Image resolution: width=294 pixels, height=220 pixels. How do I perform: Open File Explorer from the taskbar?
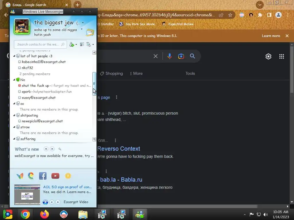pyautogui.click(x=83, y=214)
